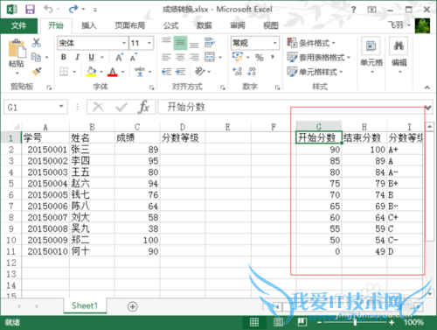Viewport: 437px width, 330px height.
Task: Switch to Page Layout view icon
Action: pos(278,322)
